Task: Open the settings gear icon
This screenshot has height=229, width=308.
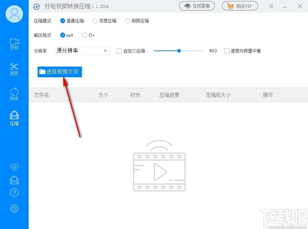Action: click(14, 209)
